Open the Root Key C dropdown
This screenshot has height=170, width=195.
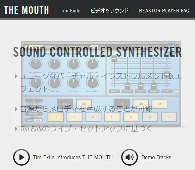(34, 101)
